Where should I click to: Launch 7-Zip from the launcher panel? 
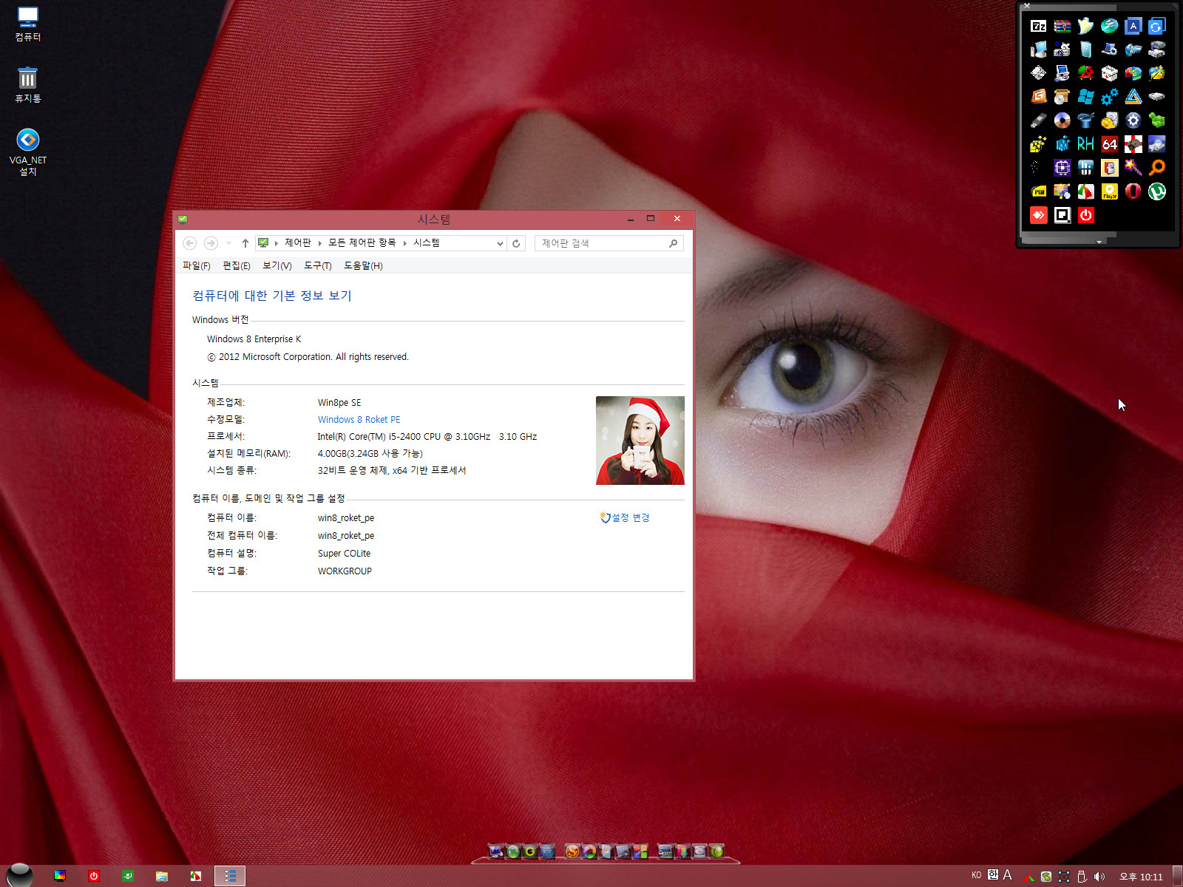tap(1039, 26)
